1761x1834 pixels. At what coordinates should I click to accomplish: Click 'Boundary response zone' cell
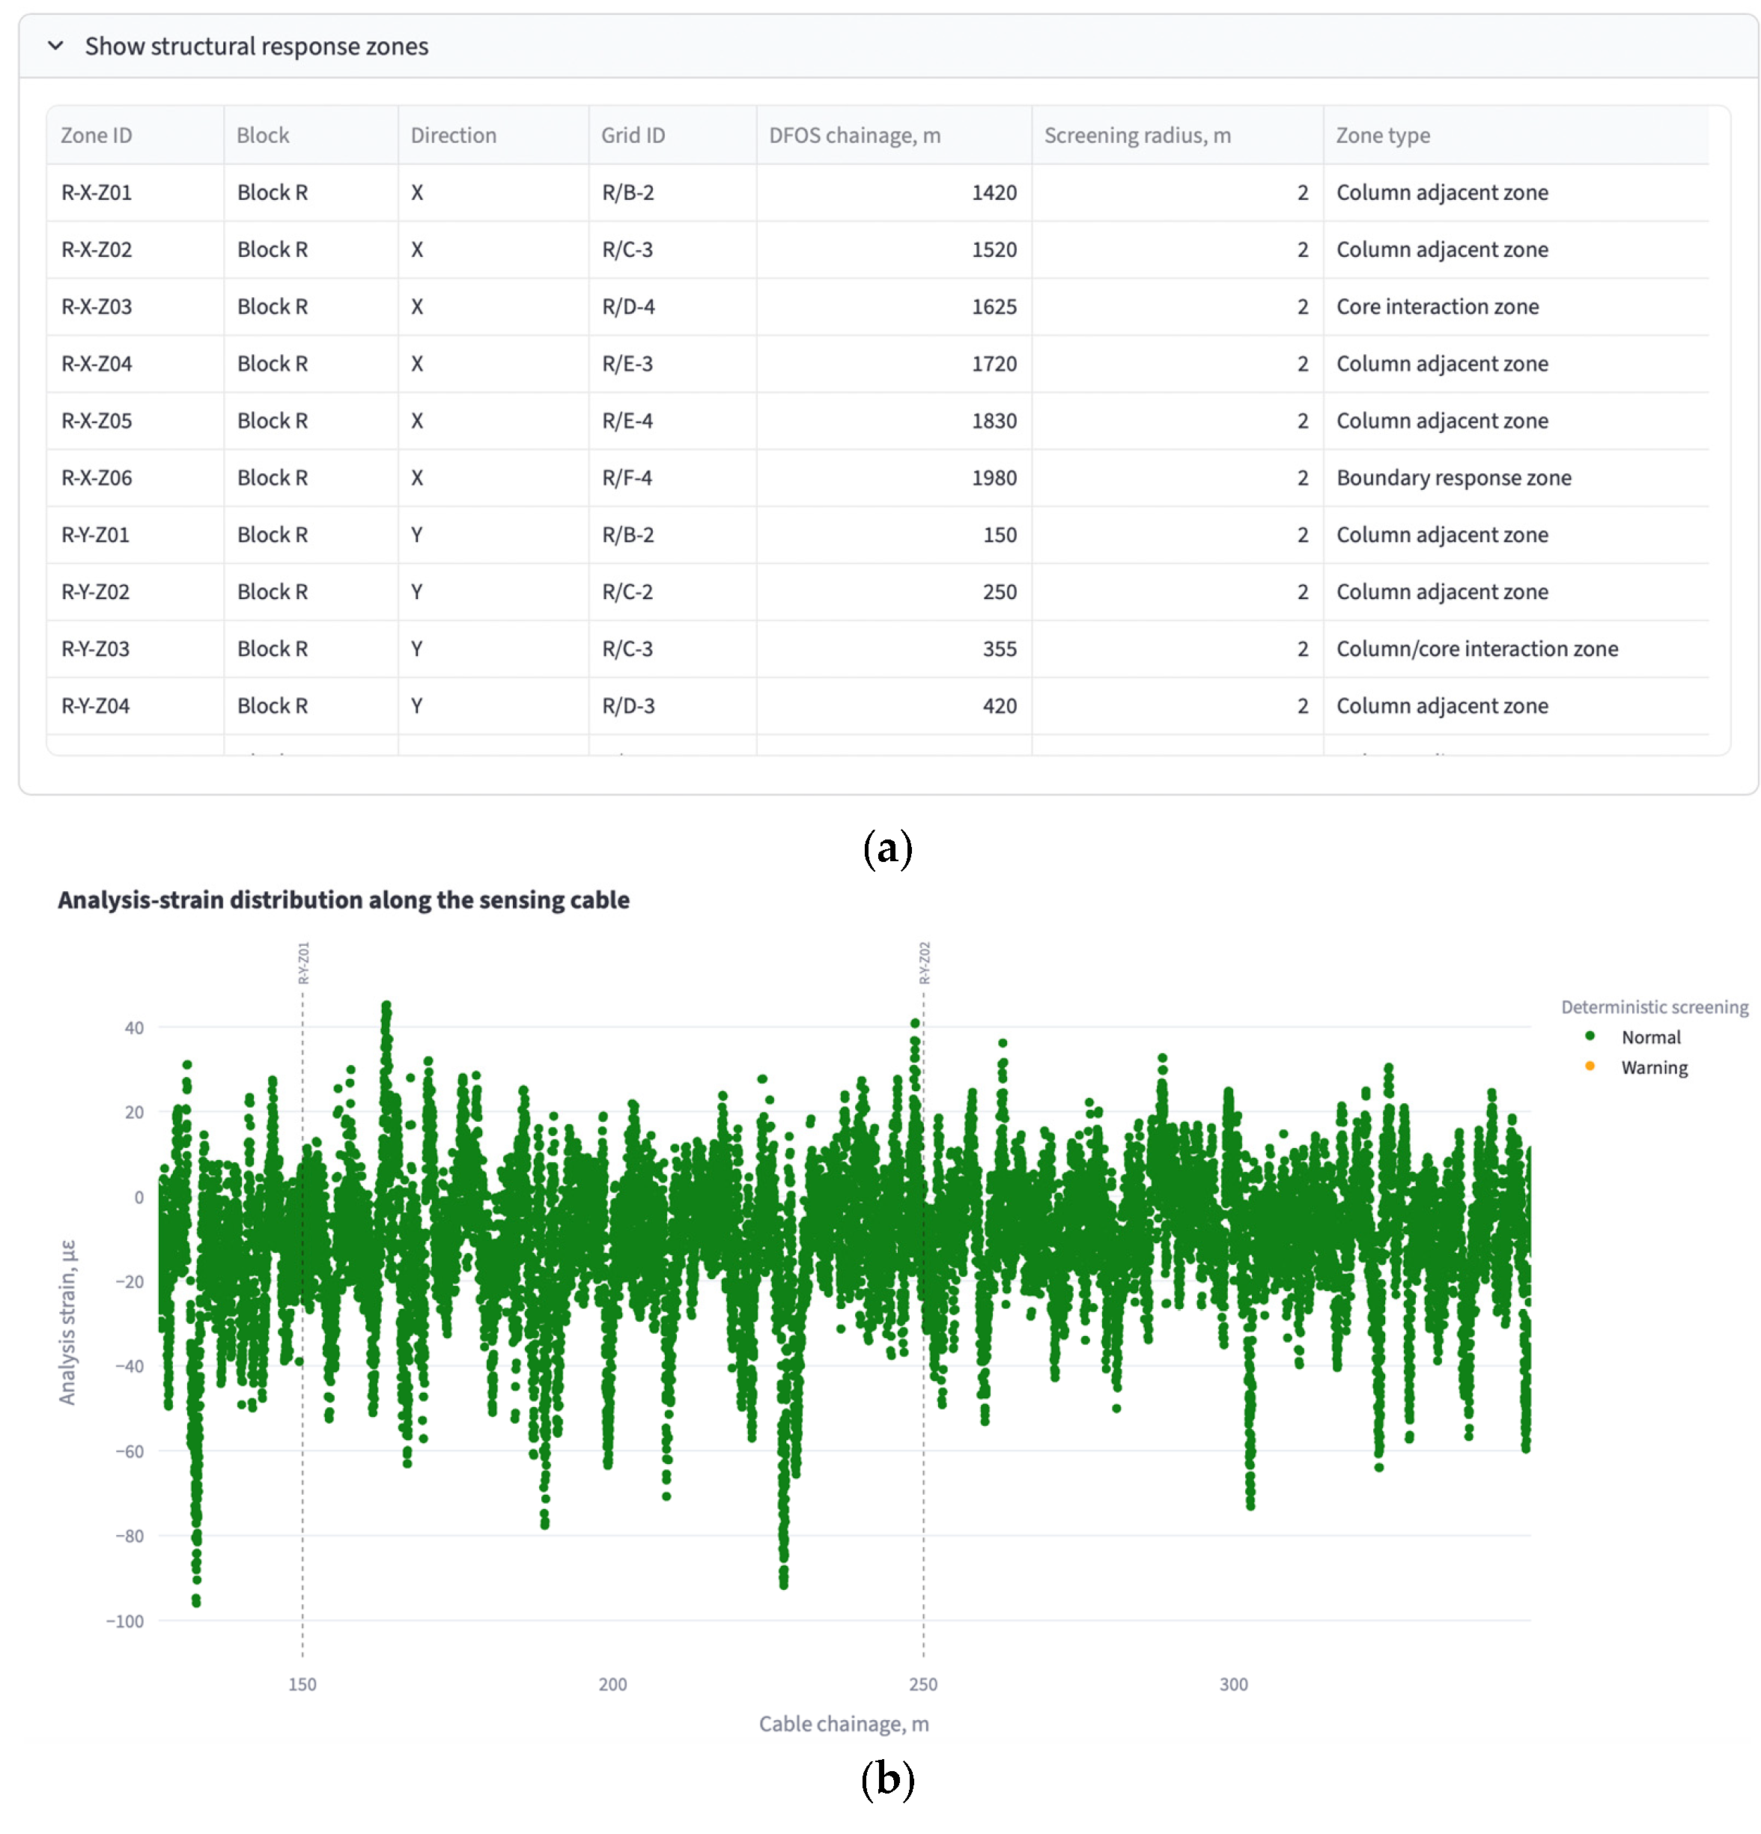[1516, 477]
